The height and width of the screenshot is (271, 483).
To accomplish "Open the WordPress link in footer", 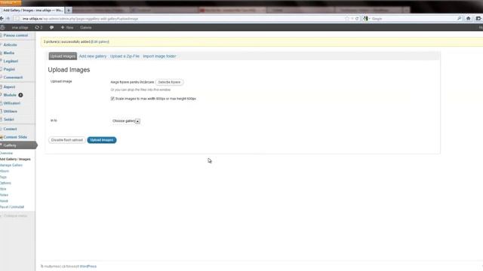I will click(88, 266).
